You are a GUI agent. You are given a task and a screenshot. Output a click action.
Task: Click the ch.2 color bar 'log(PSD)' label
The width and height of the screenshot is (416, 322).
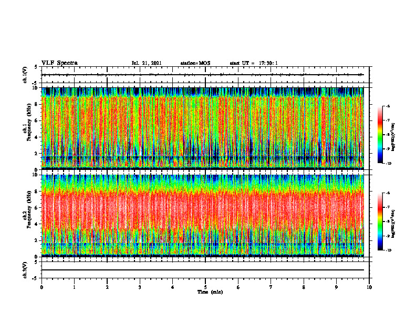point(393,224)
